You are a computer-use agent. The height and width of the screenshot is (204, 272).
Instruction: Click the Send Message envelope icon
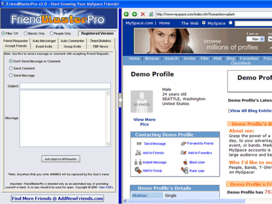139,143
